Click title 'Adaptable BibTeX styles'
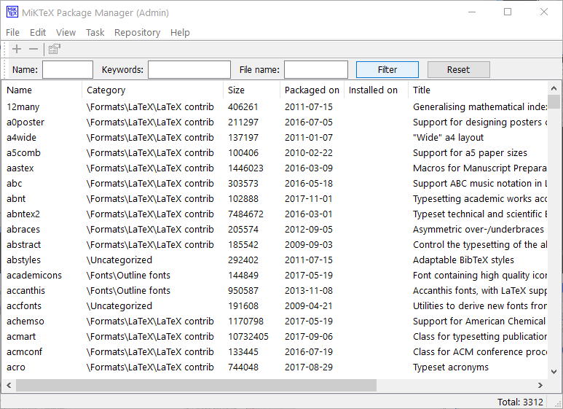 (463, 260)
